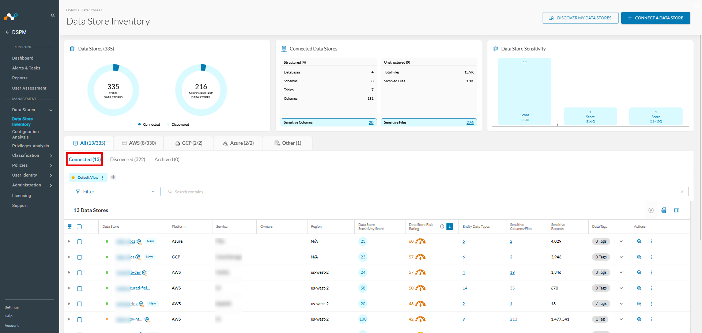Expand the first data store row arrow
This screenshot has width=702, height=333.
point(69,241)
